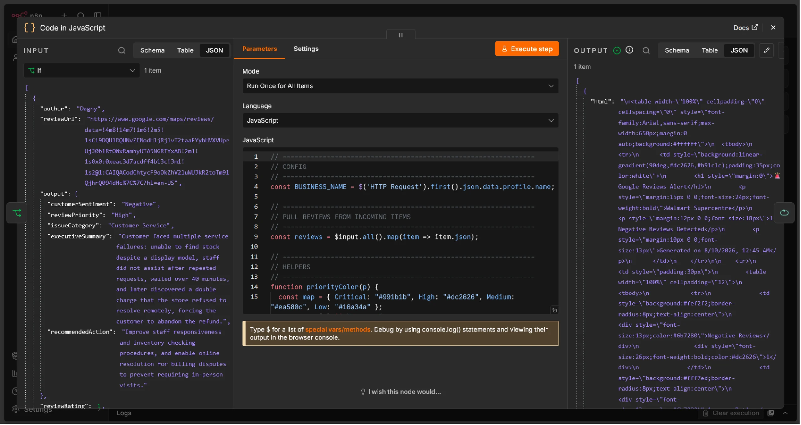Click the sidebar panel toggle icon in background

click(x=98, y=15)
